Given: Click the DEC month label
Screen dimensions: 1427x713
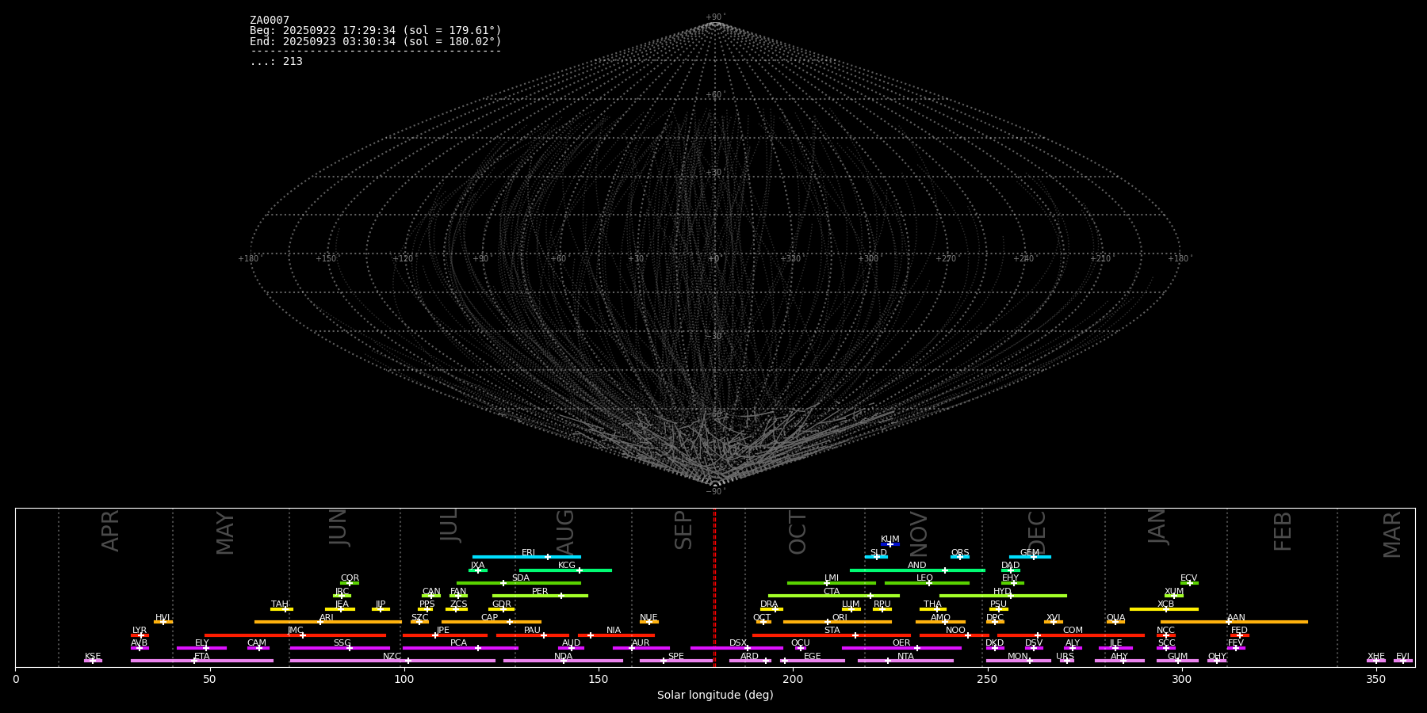Looking at the screenshot, I should 1037,532.
